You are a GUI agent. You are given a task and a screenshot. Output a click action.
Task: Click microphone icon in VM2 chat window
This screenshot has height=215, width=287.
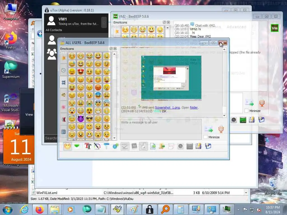click(x=262, y=103)
